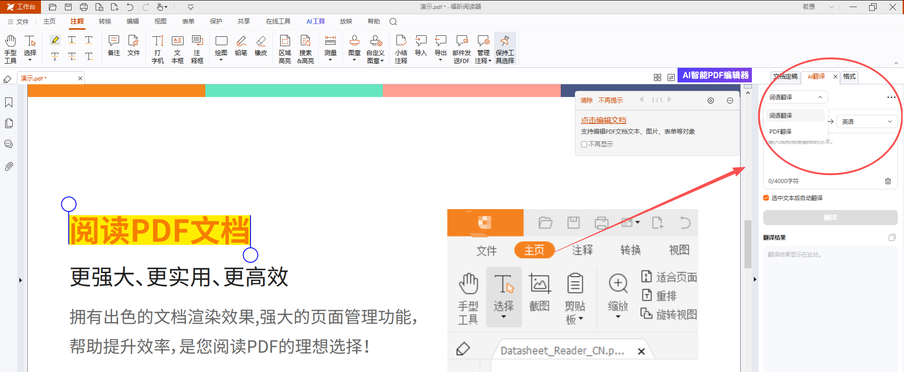Click the gray 翻译 translate button
Screen dimensions: 904x372
point(831,218)
